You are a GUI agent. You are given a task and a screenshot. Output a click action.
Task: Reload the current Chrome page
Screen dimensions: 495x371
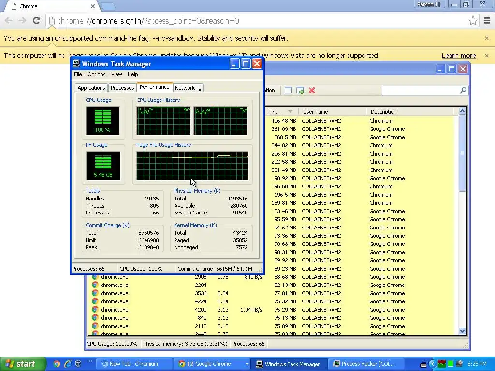point(36,21)
